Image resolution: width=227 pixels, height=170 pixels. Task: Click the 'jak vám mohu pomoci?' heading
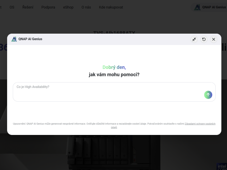[114, 75]
